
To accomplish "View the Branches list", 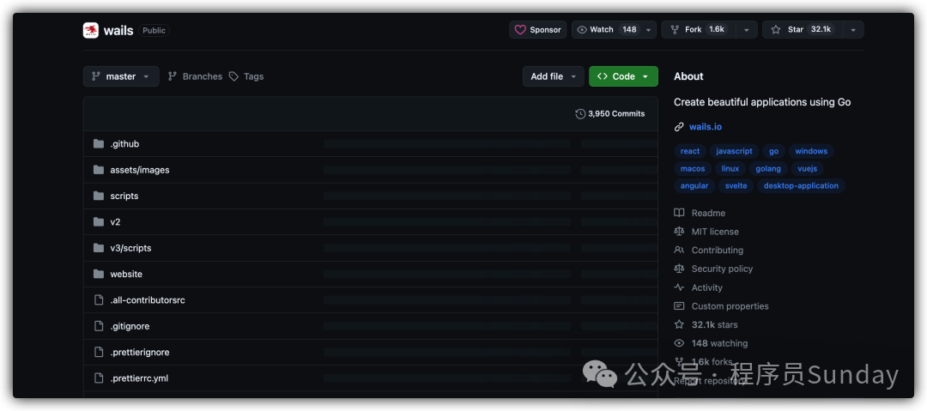I will [x=195, y=76].
